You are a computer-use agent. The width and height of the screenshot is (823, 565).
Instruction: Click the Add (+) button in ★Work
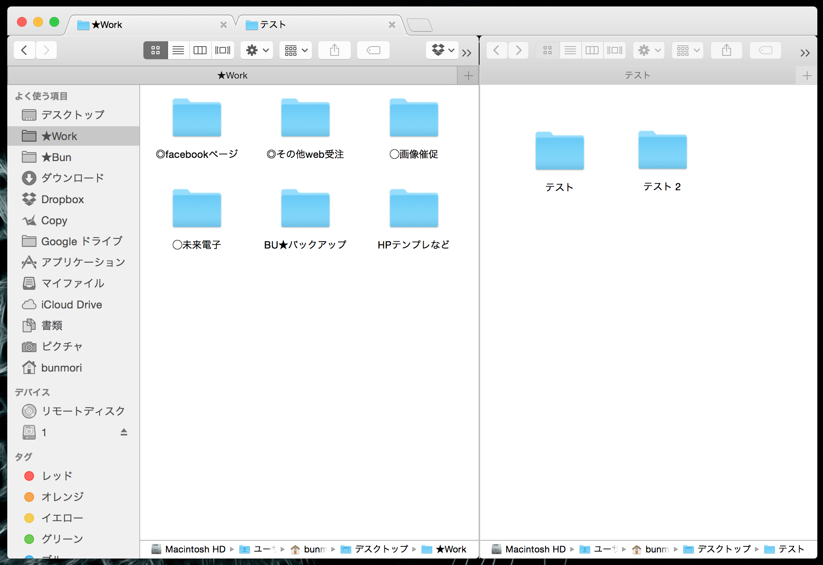click(469, 75)
